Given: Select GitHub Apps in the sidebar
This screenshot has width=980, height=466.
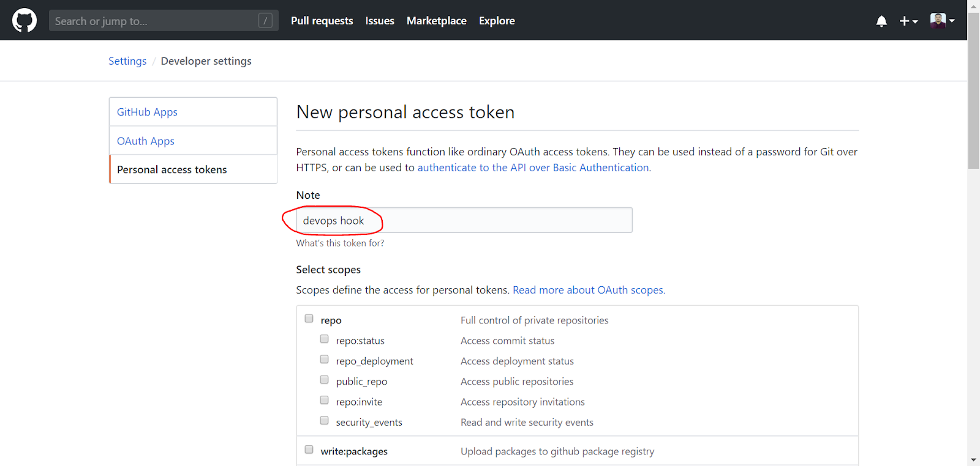Looking at the screenshot, I should pos(193,112).
